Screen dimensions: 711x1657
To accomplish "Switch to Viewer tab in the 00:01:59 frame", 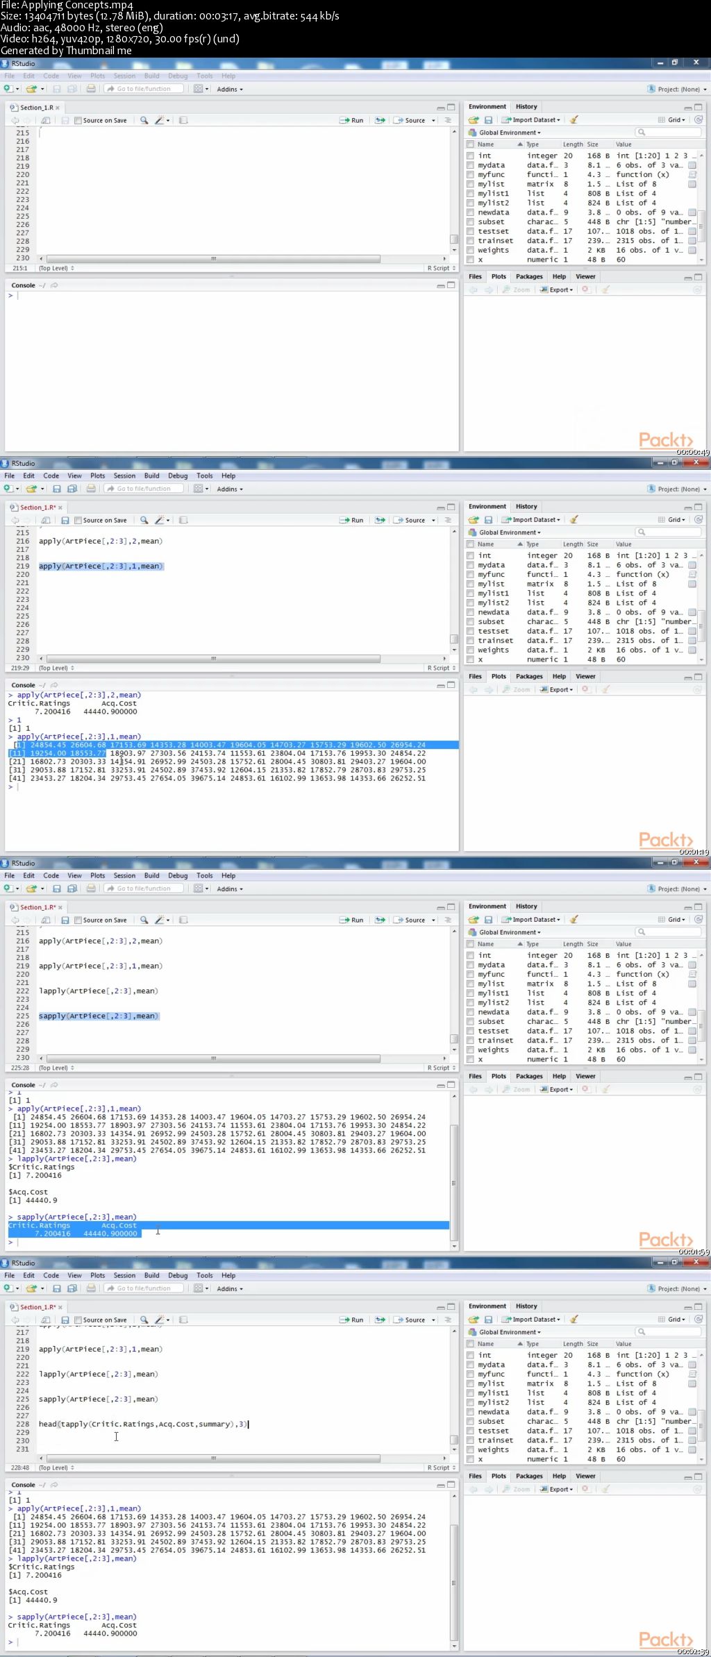I will [585, 1076].
